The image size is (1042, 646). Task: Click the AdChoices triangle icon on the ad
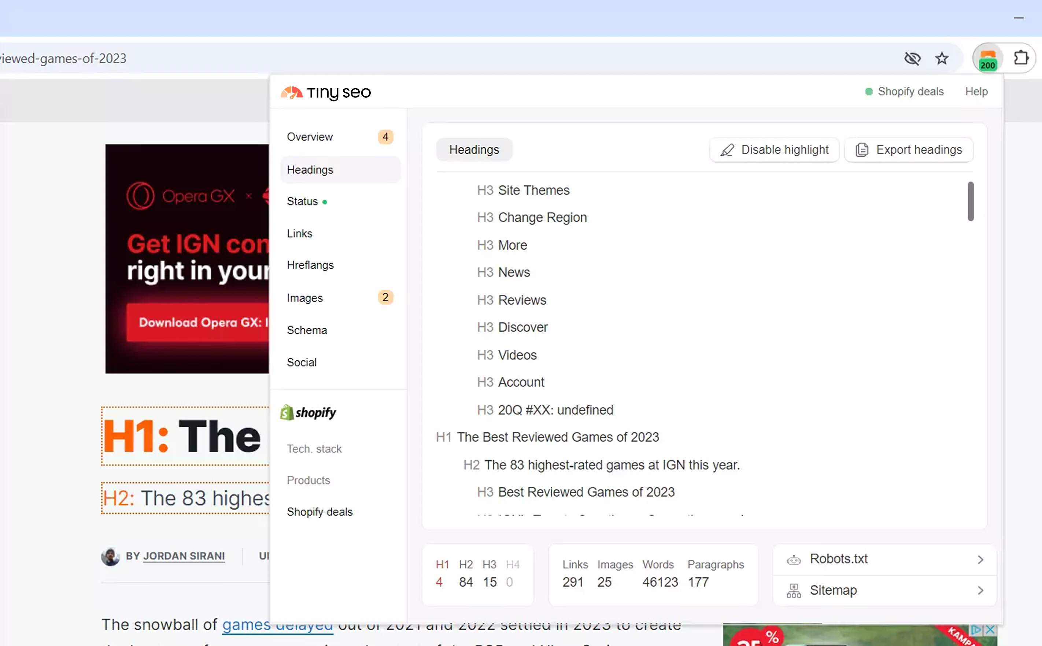[x=976, y=630]
